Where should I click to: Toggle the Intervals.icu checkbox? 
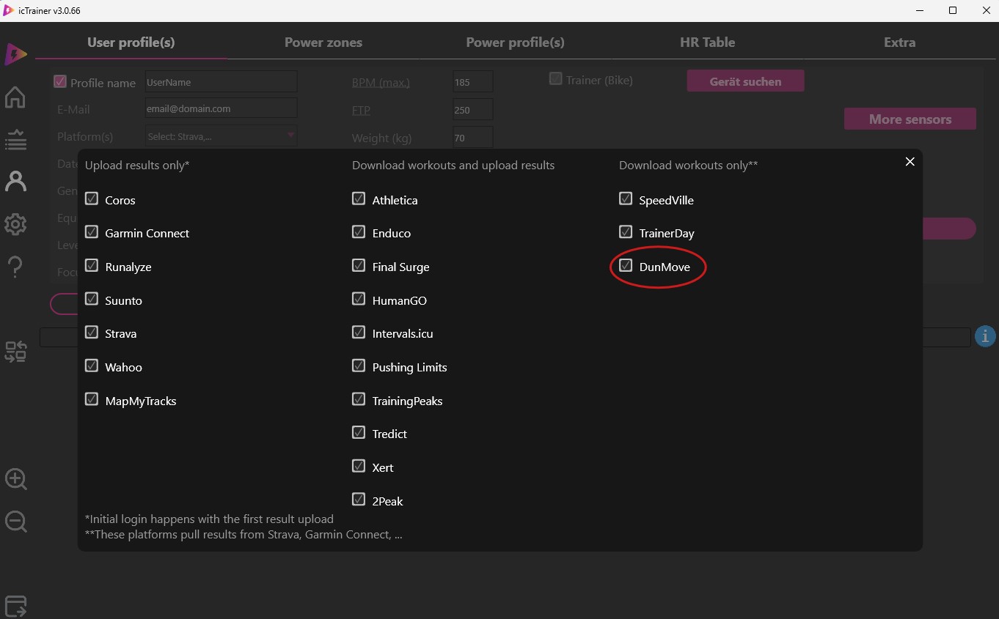point(359,333)
